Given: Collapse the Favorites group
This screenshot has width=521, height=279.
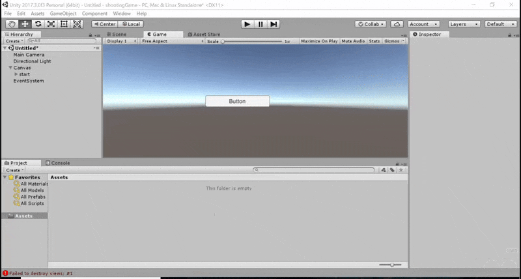Looking at the screenshot, I should click(x=5, y=177).
